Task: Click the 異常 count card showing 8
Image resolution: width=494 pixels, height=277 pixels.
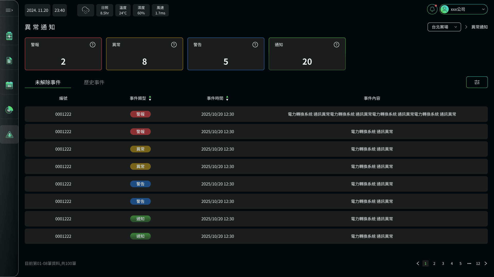Action: [144, 54]
